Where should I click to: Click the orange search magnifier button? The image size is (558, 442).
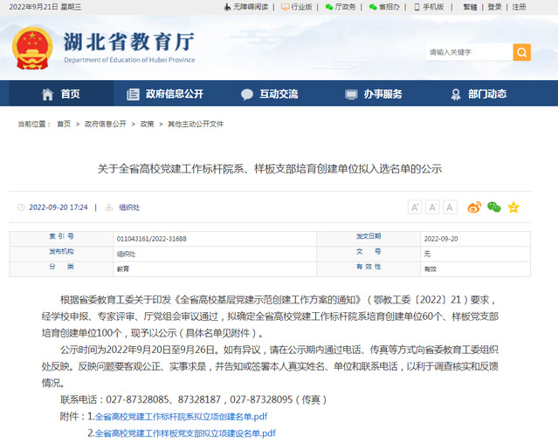521,52
